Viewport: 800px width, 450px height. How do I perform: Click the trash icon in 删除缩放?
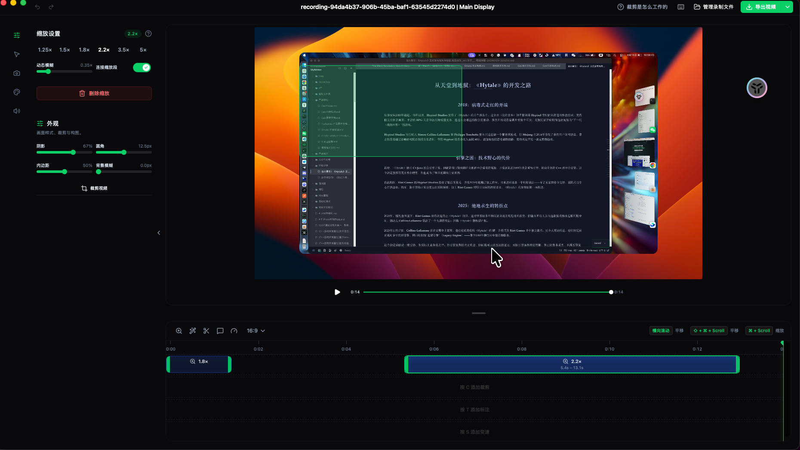click(x=82, y=93)
